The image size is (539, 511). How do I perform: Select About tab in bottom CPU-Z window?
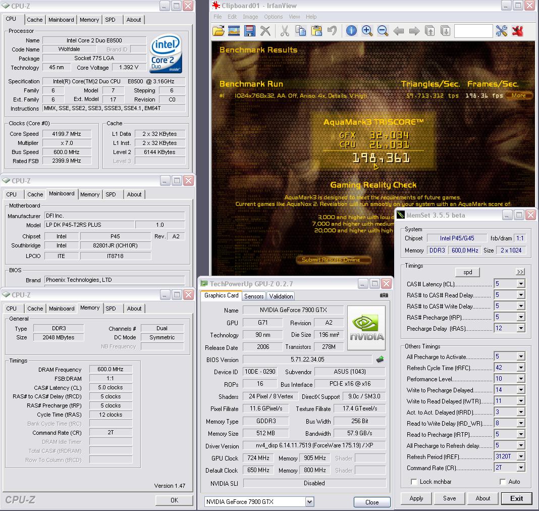point(134,309)
